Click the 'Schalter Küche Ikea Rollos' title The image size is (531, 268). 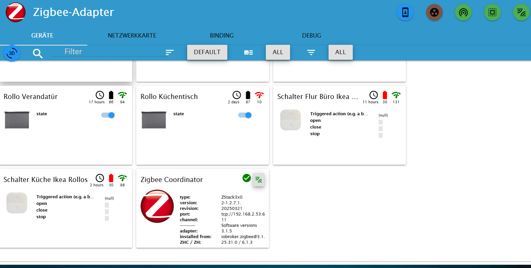[x=45, y=180]
